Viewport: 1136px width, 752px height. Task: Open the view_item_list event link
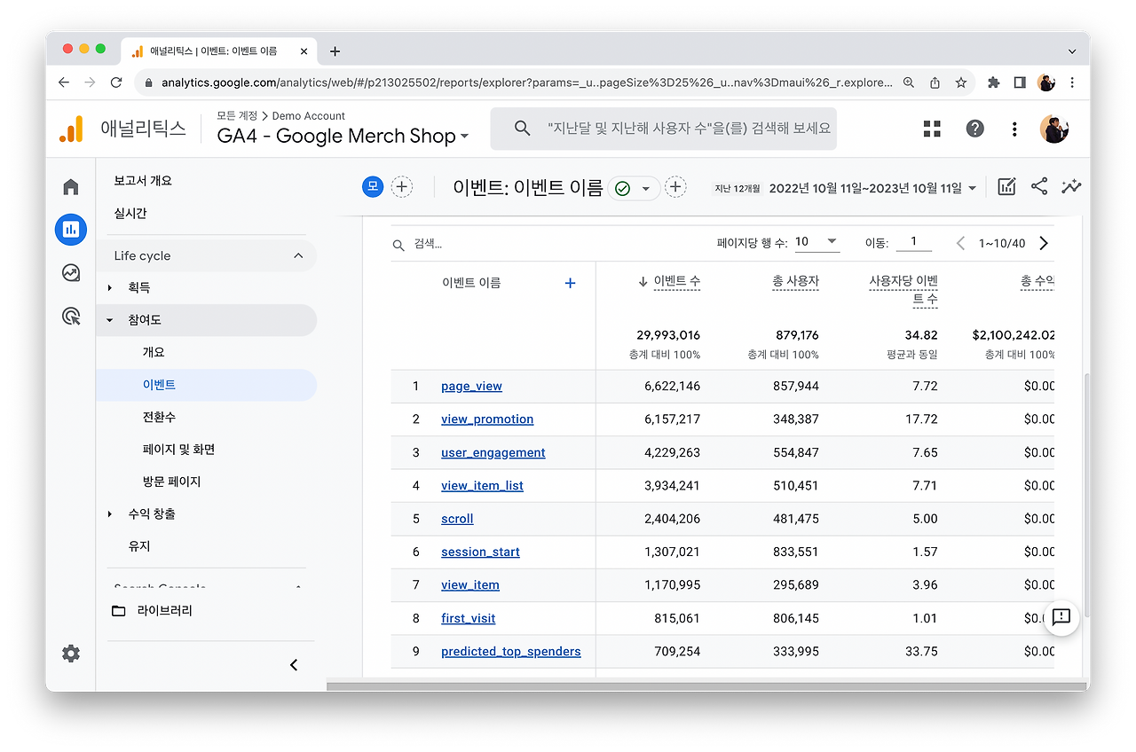click(x=482, y=486)
